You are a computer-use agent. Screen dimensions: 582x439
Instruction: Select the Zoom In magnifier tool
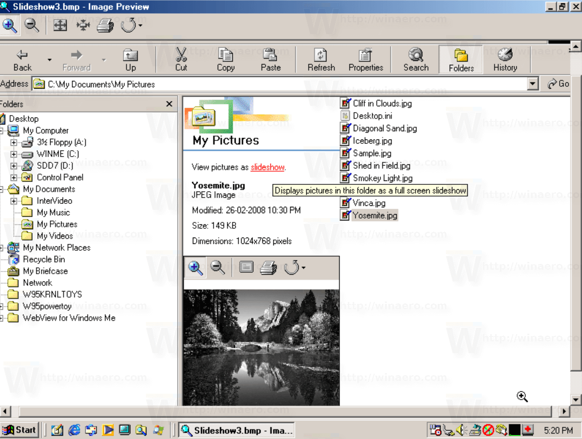(x=10, y=25)
